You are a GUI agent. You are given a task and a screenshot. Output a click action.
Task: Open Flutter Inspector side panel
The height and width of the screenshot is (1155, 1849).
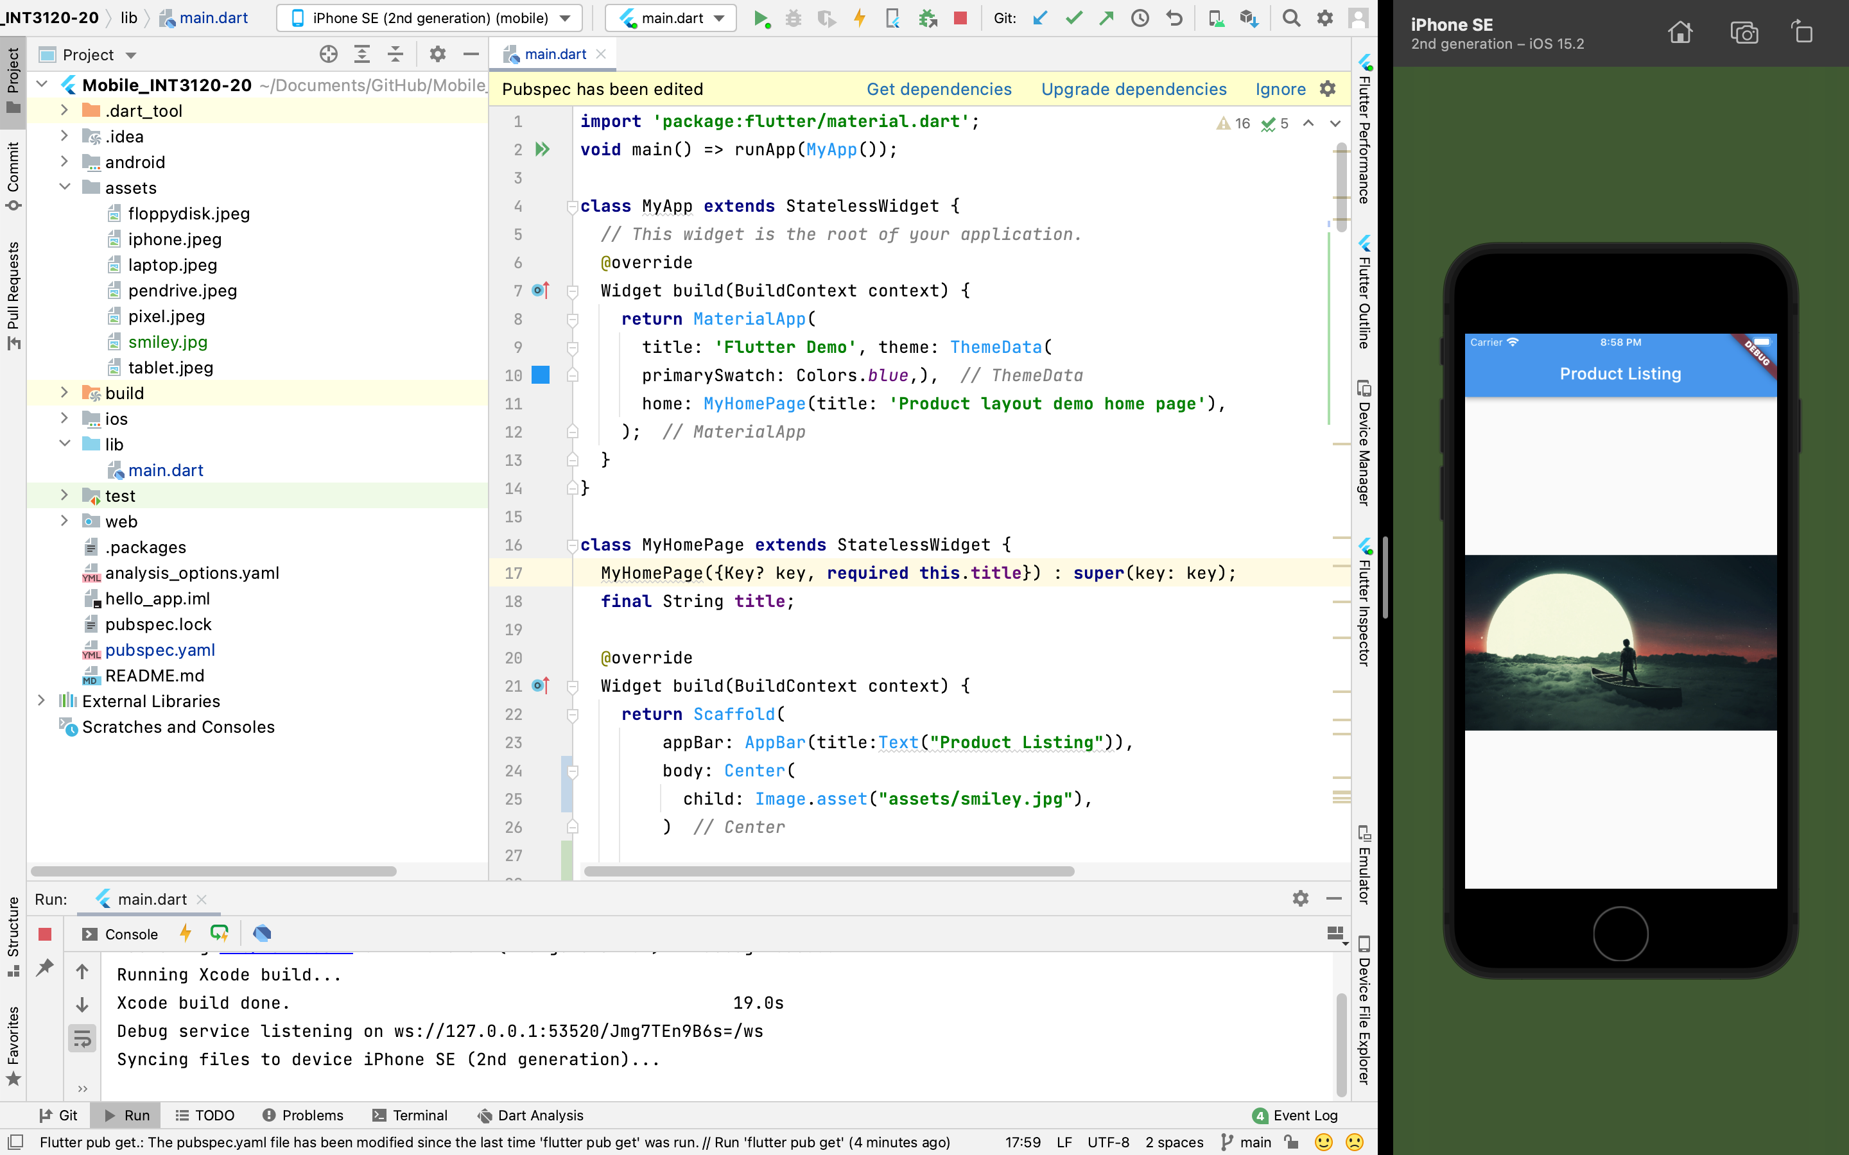[x=1364, y=603]
